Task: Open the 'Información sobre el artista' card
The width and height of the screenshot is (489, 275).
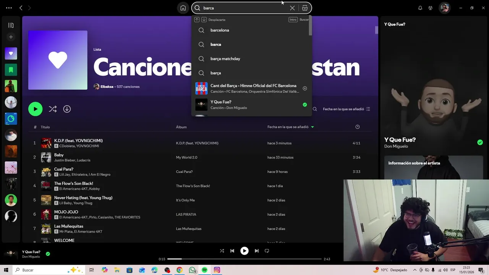Action: pos(434,167)
